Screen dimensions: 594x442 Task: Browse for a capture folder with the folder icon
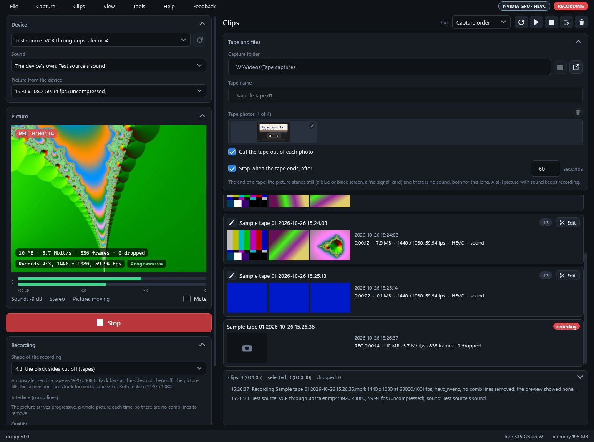pos(560,67)
